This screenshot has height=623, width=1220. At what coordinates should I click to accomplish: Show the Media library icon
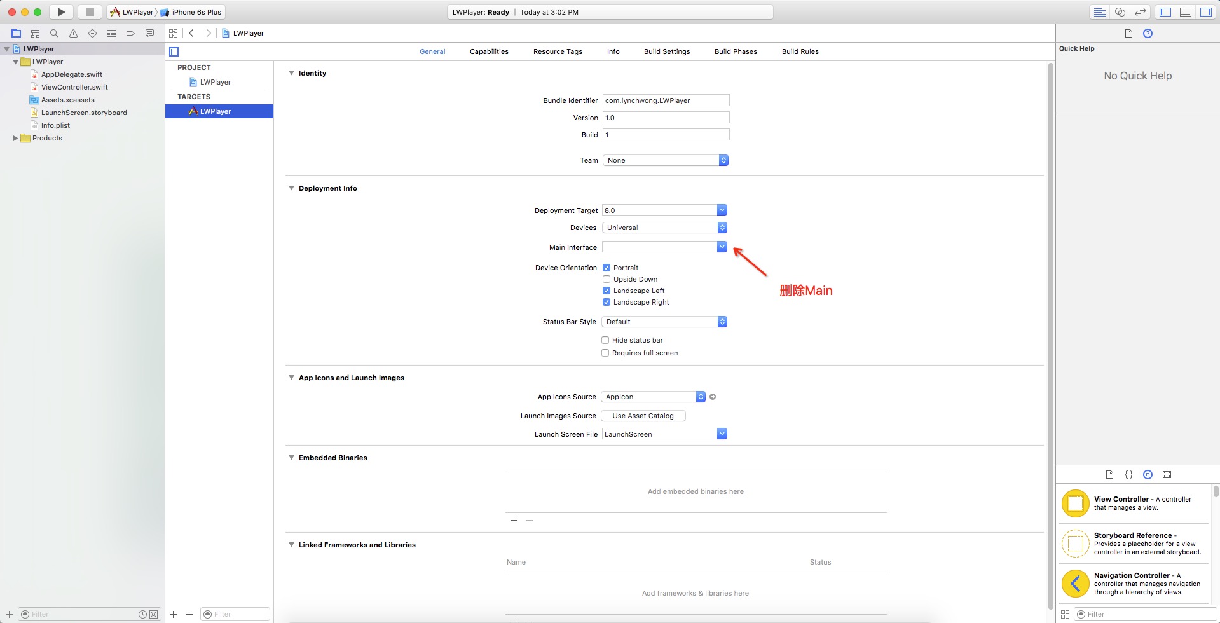coord(1167,474)
